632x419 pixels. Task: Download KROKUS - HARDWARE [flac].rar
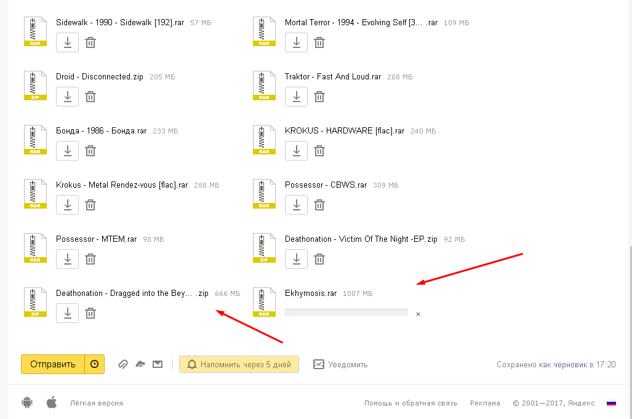click(x=296, y=151)
